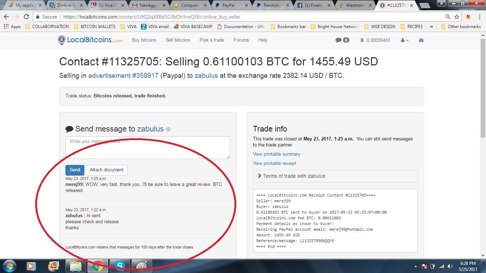Image resolution: width=486 pixels, height=273 pixels.
Task: Go back with browser back arrow
Action: tap(6, 17)
